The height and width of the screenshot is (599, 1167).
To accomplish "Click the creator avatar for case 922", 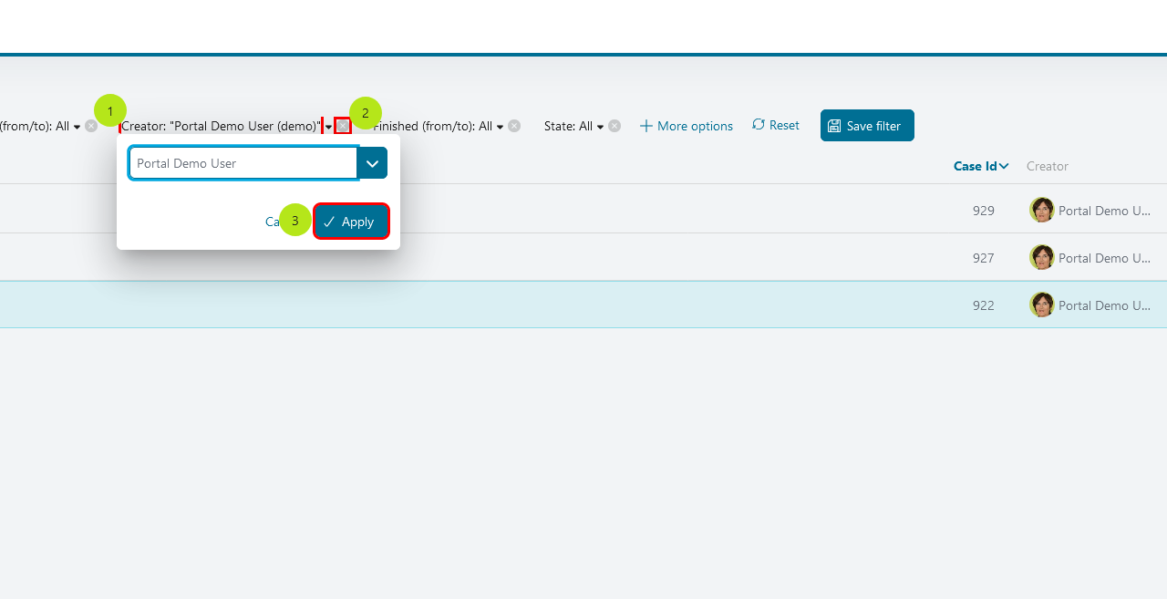I will click(x=1042, y=305).
